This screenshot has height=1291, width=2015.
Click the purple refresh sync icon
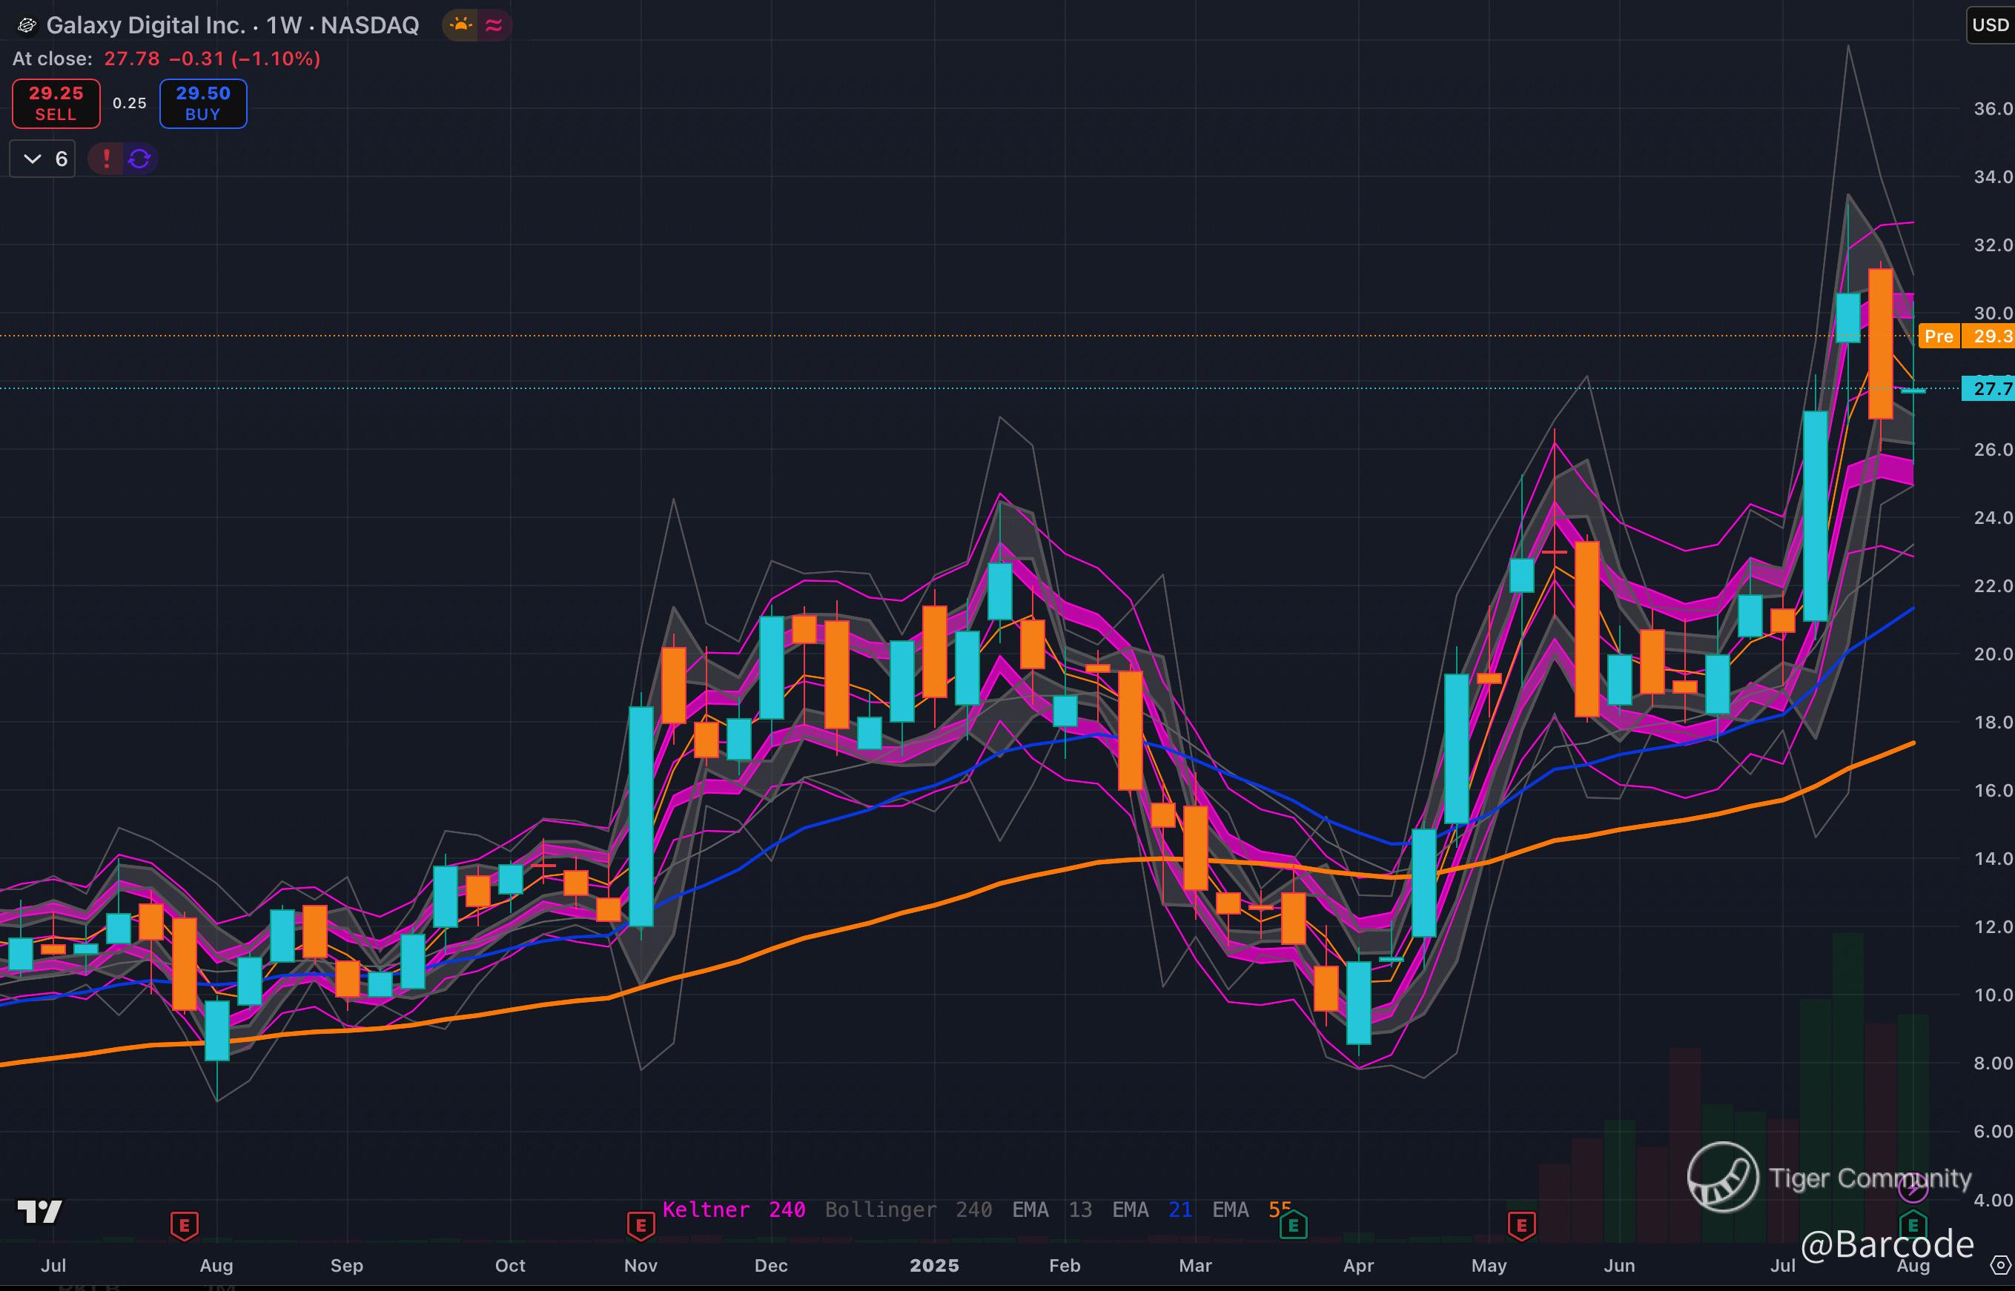(x=140, y=159)
